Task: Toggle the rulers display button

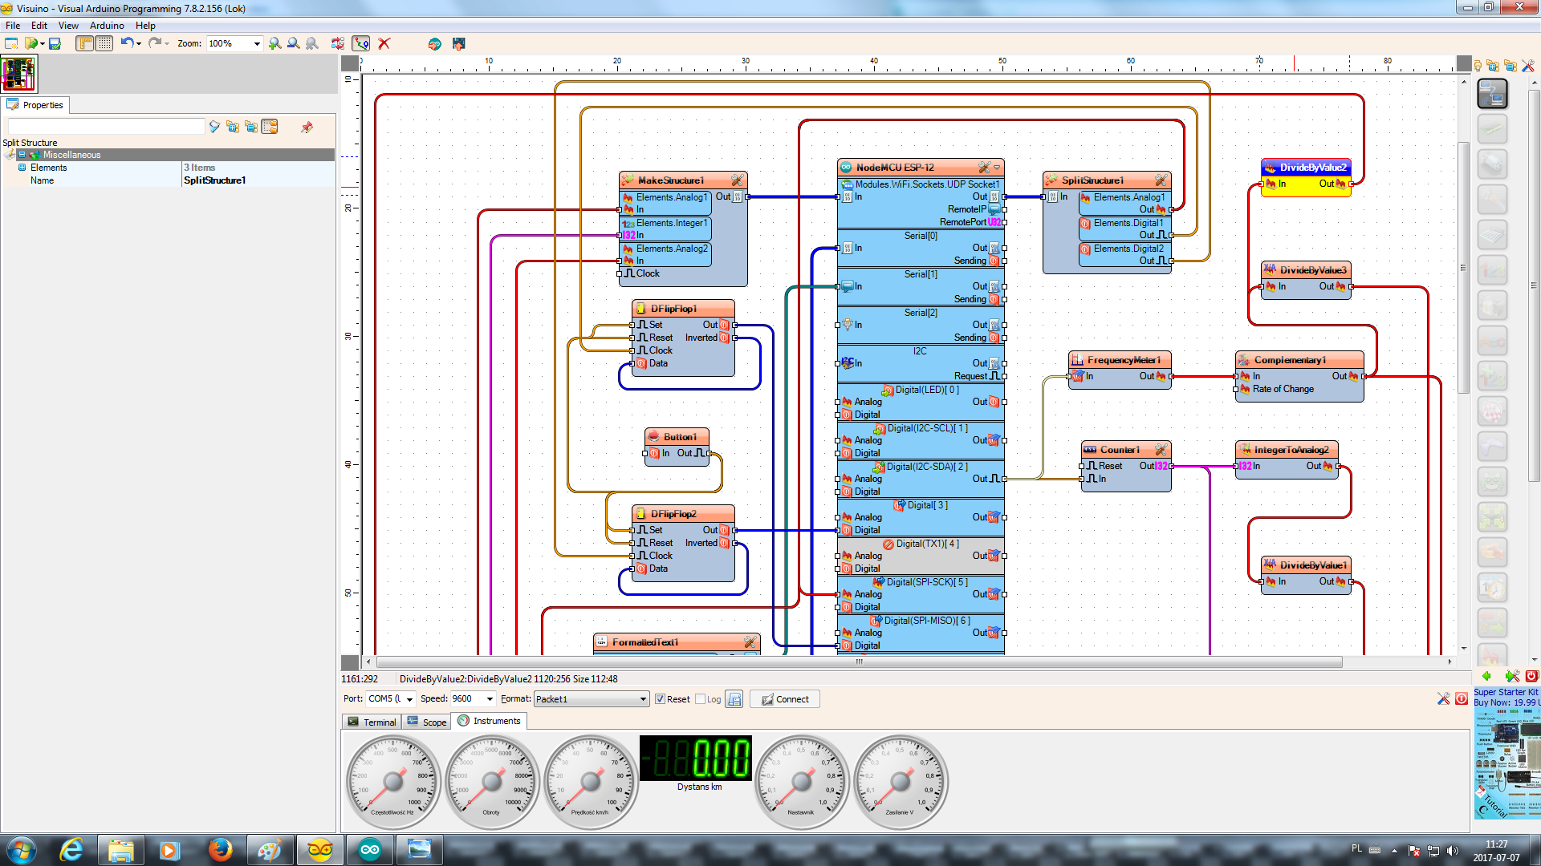Action: coord(85,43)
